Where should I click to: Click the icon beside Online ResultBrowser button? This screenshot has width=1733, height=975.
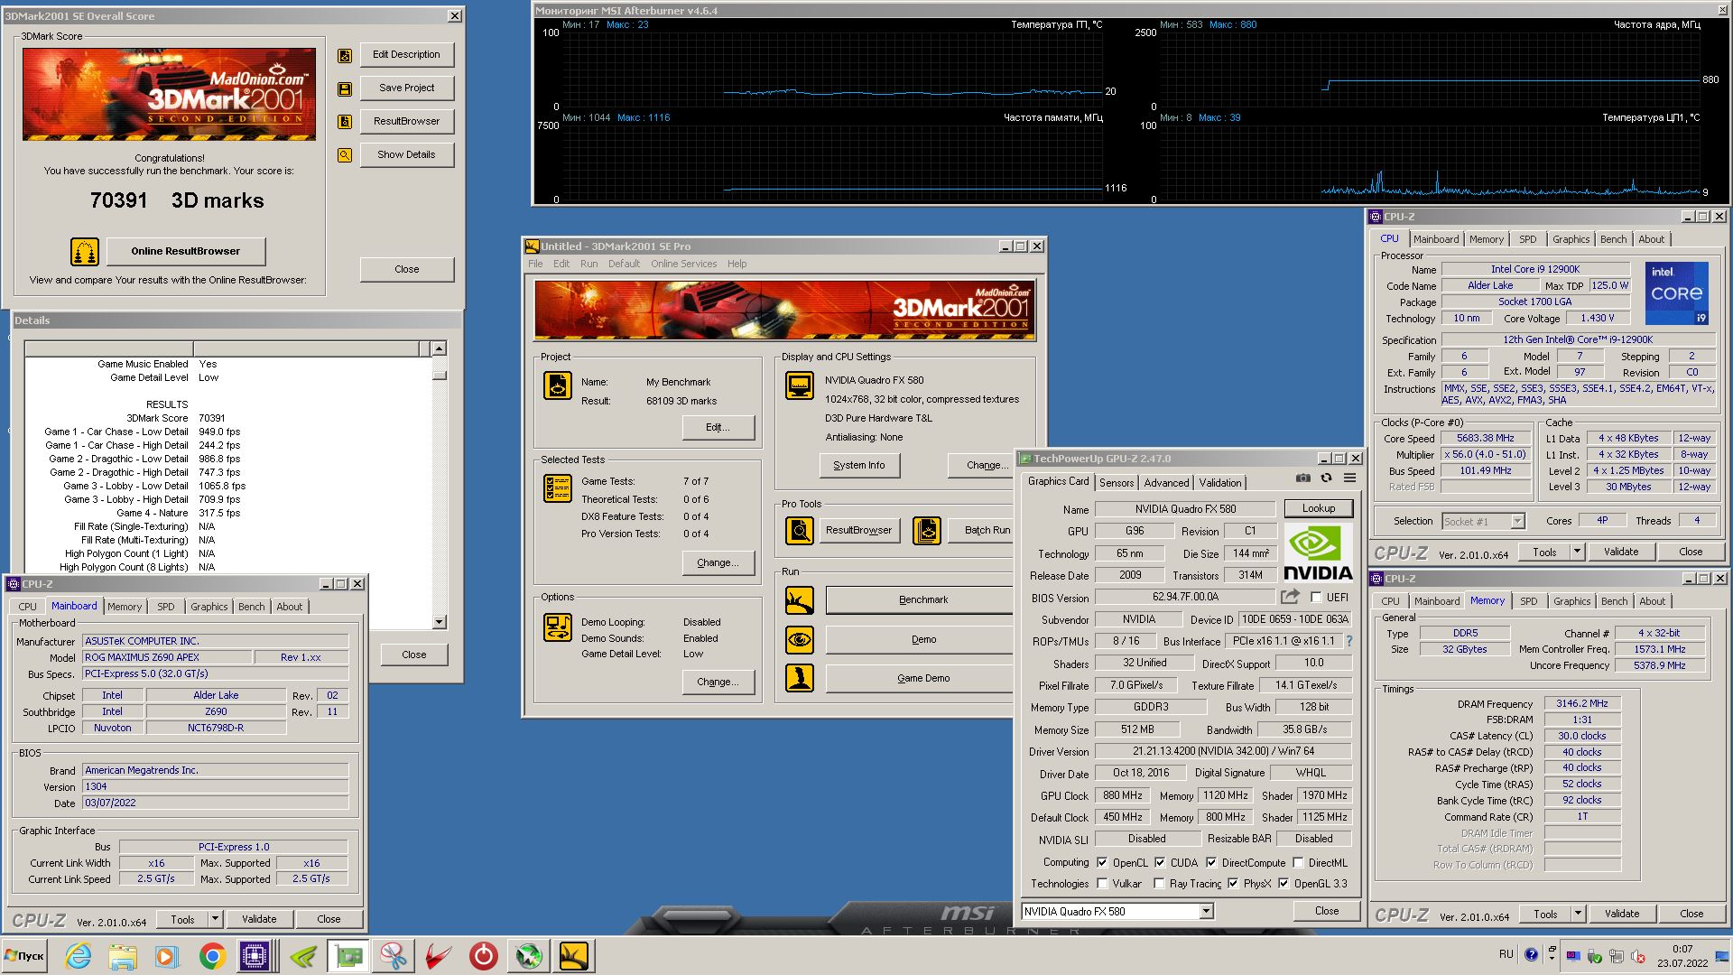coord(85,252)
